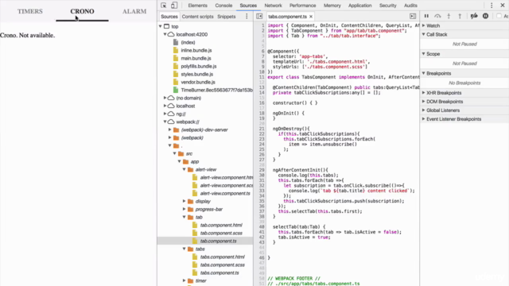This screenshot has height=286, width=509.
Task: Click line number 30 in the gutter
Action: coord(262,175)
